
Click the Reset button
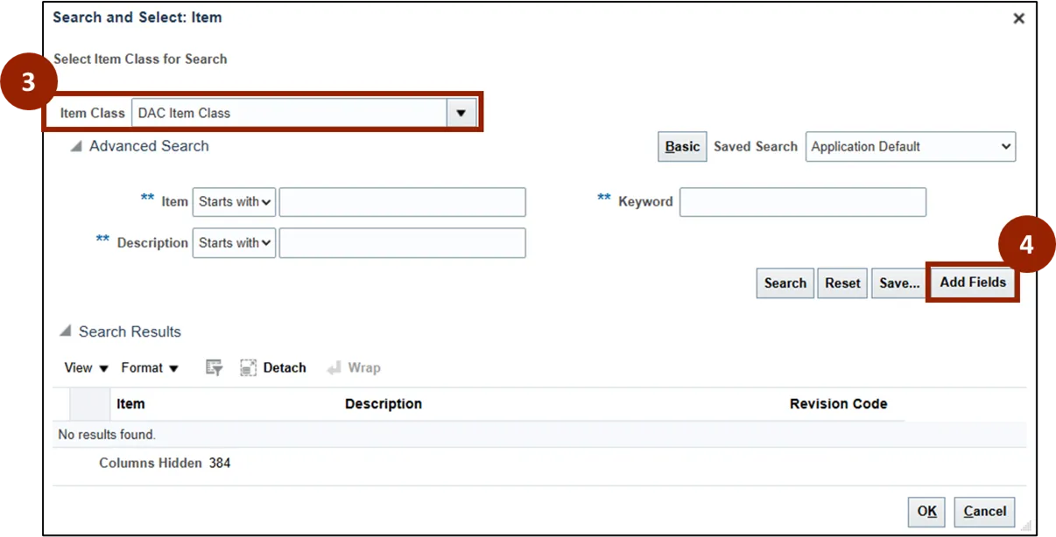point(842,283)
